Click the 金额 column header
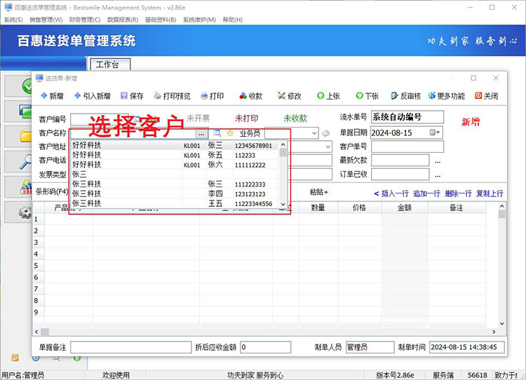The image size is (526, 380). (x=405, y=208)
